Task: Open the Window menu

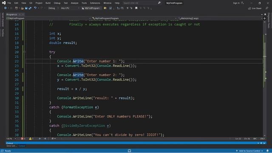Action: coord(108,3)
